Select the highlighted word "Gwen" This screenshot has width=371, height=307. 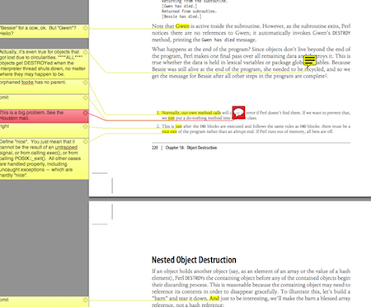click(182, 26)
